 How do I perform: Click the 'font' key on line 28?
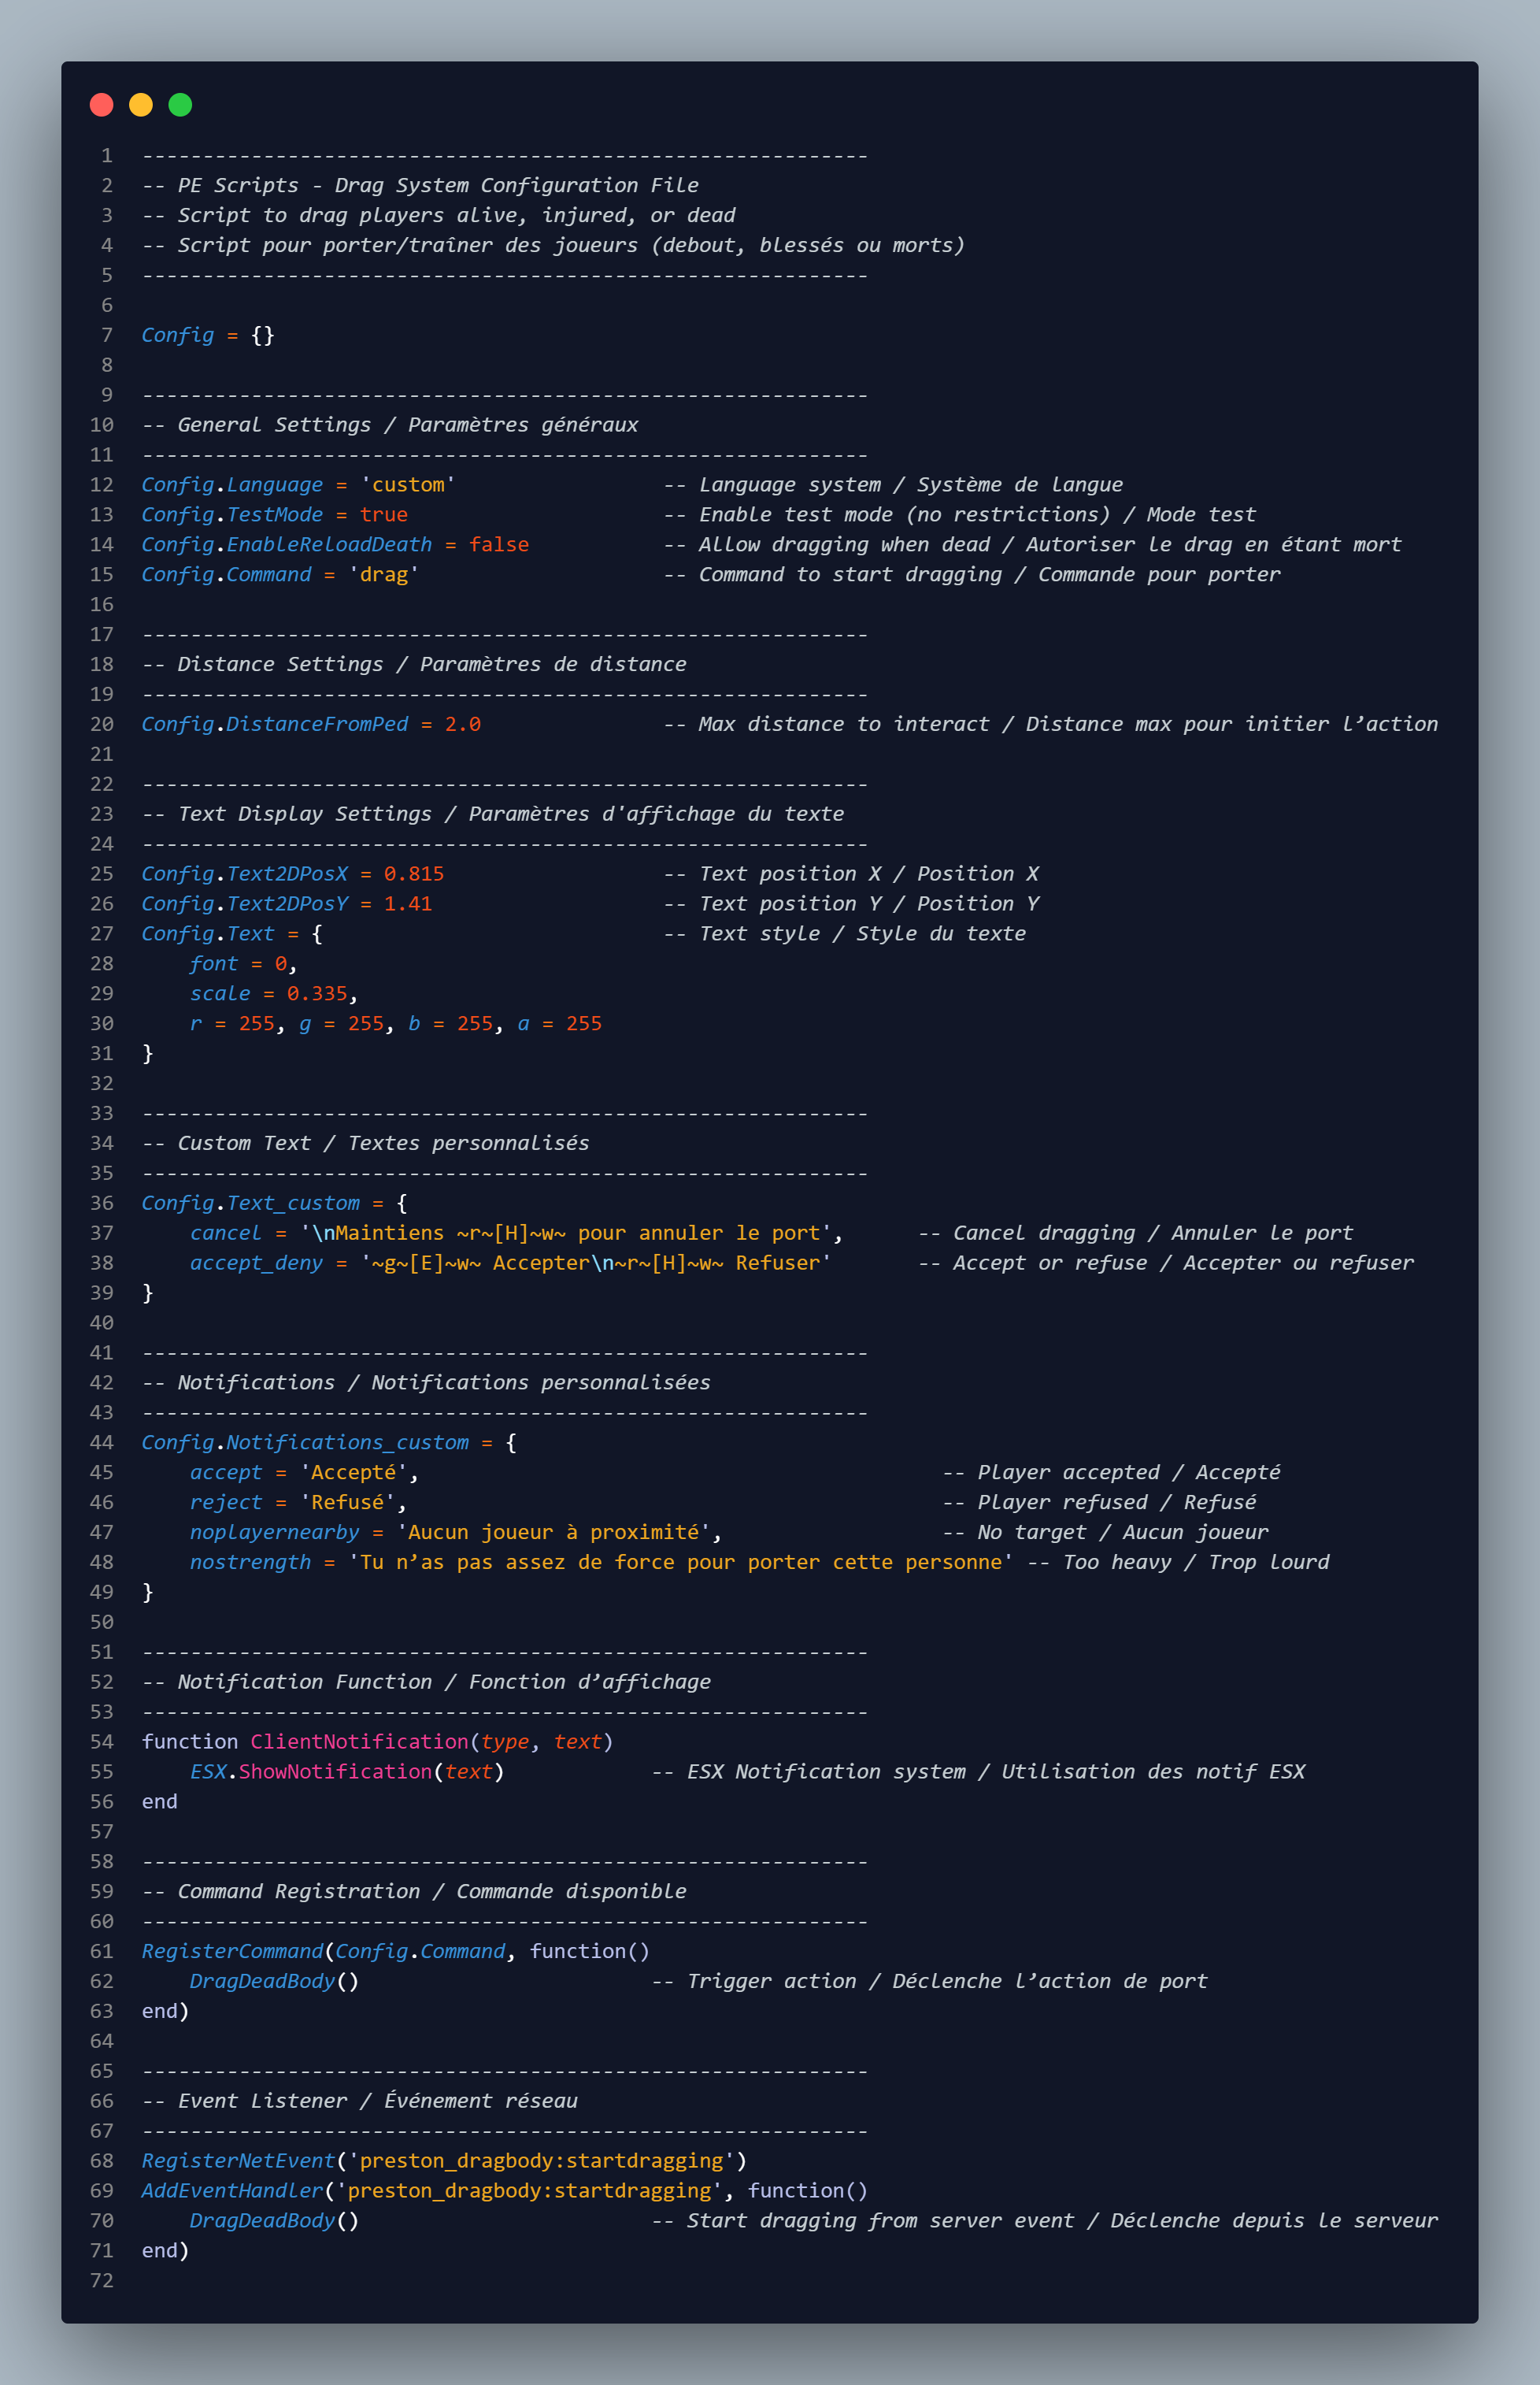pos(214,964)
